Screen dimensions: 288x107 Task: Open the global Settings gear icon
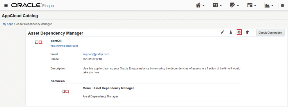[282, 6]
